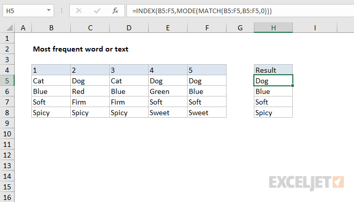The width and height of the screenshot is (354, 202).
Task: Select row 9 header
Action: (7, 123)
